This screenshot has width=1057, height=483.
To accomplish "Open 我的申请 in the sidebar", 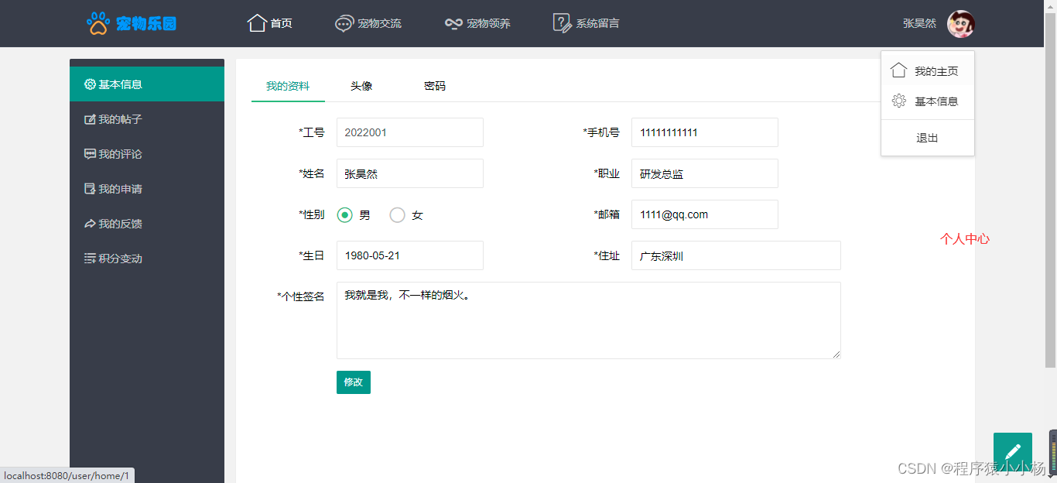I will pos(147,189).
